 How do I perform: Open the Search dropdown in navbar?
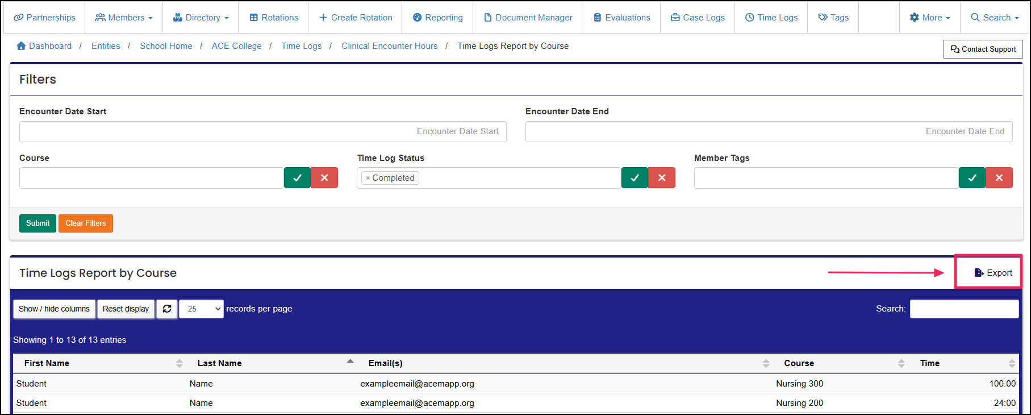995,18
